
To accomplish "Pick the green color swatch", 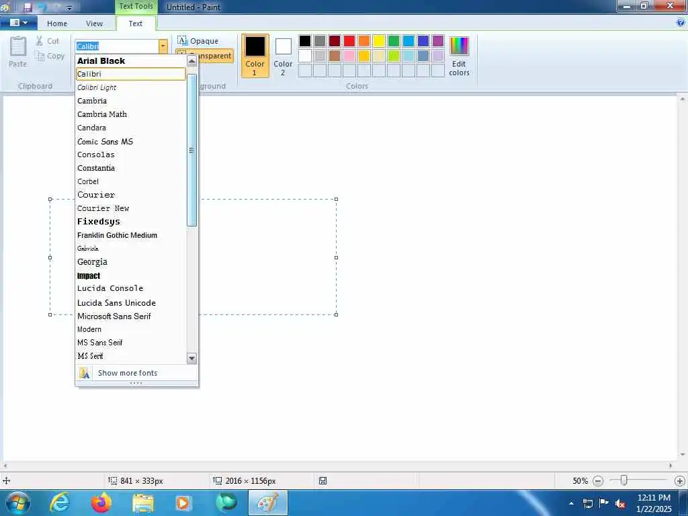I will point(394,41).
